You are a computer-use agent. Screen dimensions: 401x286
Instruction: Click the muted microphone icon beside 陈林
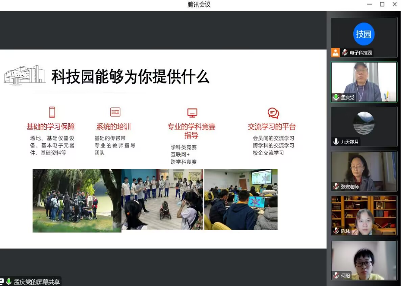coord(336,231)
